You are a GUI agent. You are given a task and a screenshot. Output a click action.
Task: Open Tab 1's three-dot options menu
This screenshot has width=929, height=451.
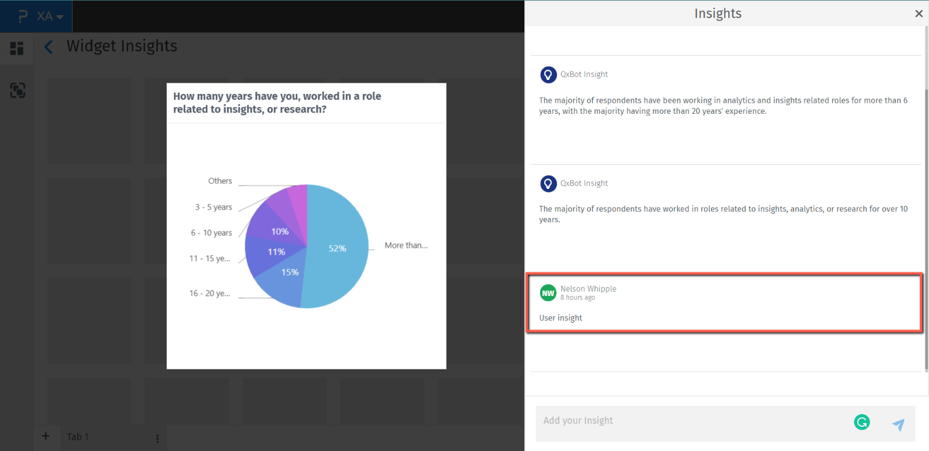tap(157, 438)
